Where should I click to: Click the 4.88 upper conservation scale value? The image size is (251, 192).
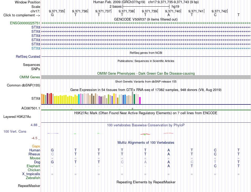[34, 125]
